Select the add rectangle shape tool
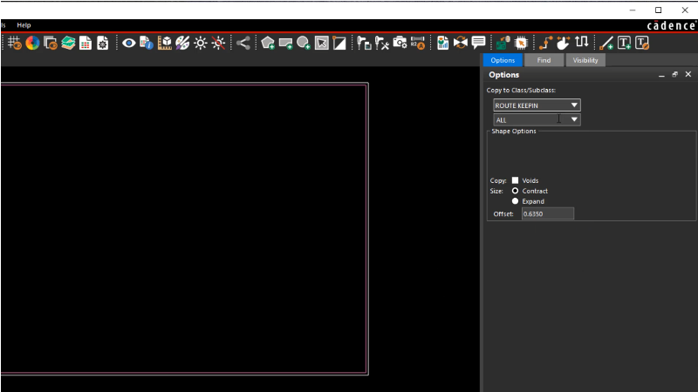 [285, 43]
